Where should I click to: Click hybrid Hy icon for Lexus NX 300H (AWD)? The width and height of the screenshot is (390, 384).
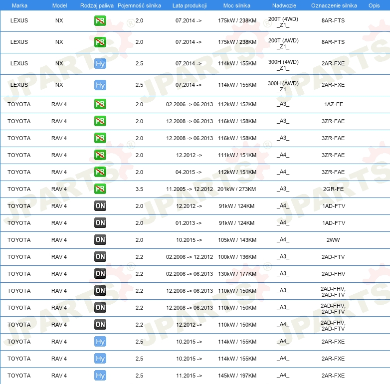pyautogui.click(x=100, y=85)
